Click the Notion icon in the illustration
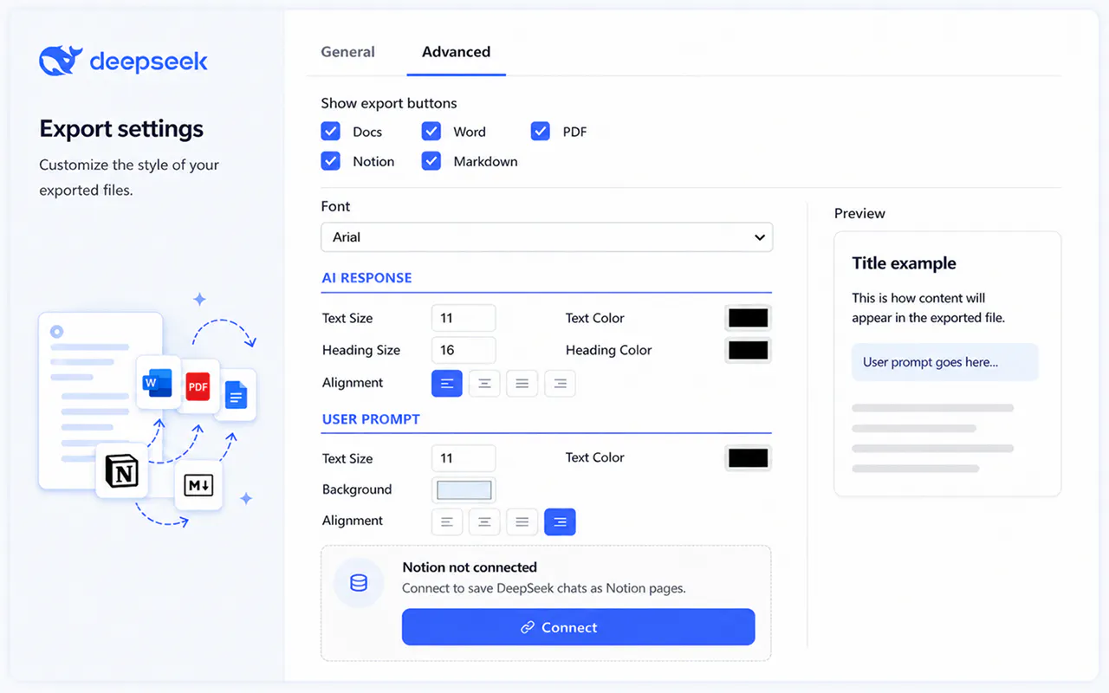The image size is (1109, 693). [x=121, y=471]
